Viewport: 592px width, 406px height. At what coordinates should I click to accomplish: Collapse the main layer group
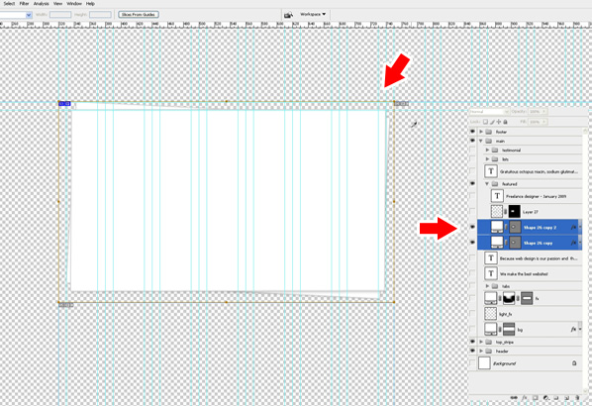click(x=481, y=141)
